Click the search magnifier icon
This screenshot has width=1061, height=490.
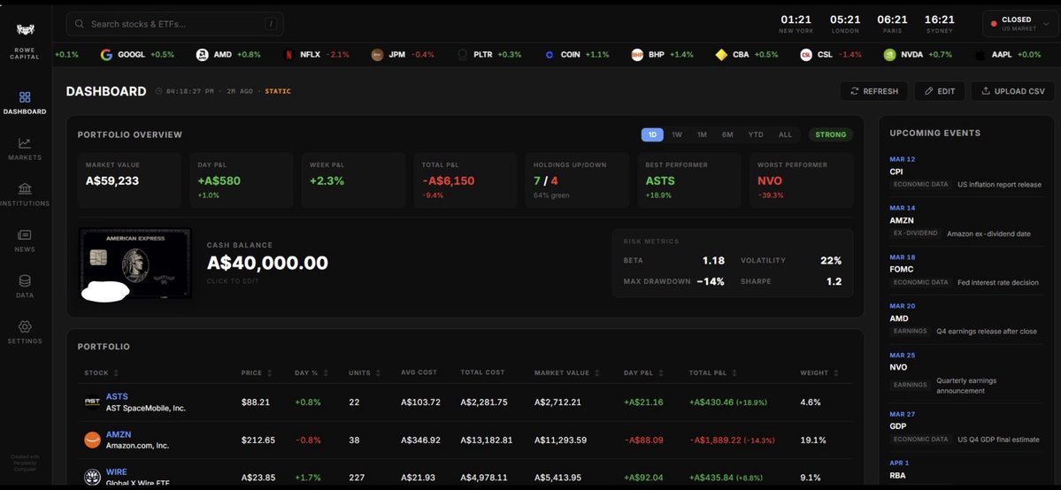coord(79,24)
